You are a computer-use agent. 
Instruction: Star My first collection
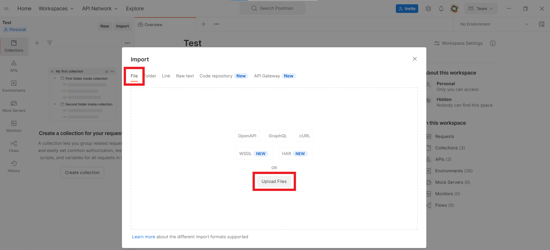point(107,71)
